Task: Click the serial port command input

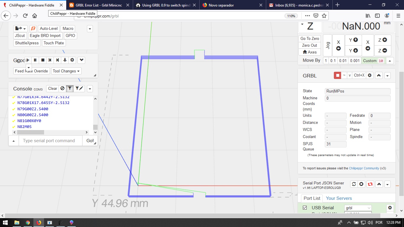Action: point(51,141)
